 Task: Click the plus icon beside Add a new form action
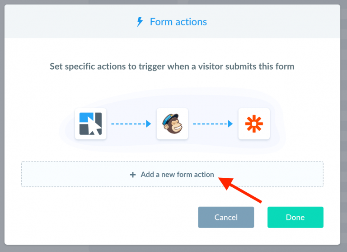(133, 175)
